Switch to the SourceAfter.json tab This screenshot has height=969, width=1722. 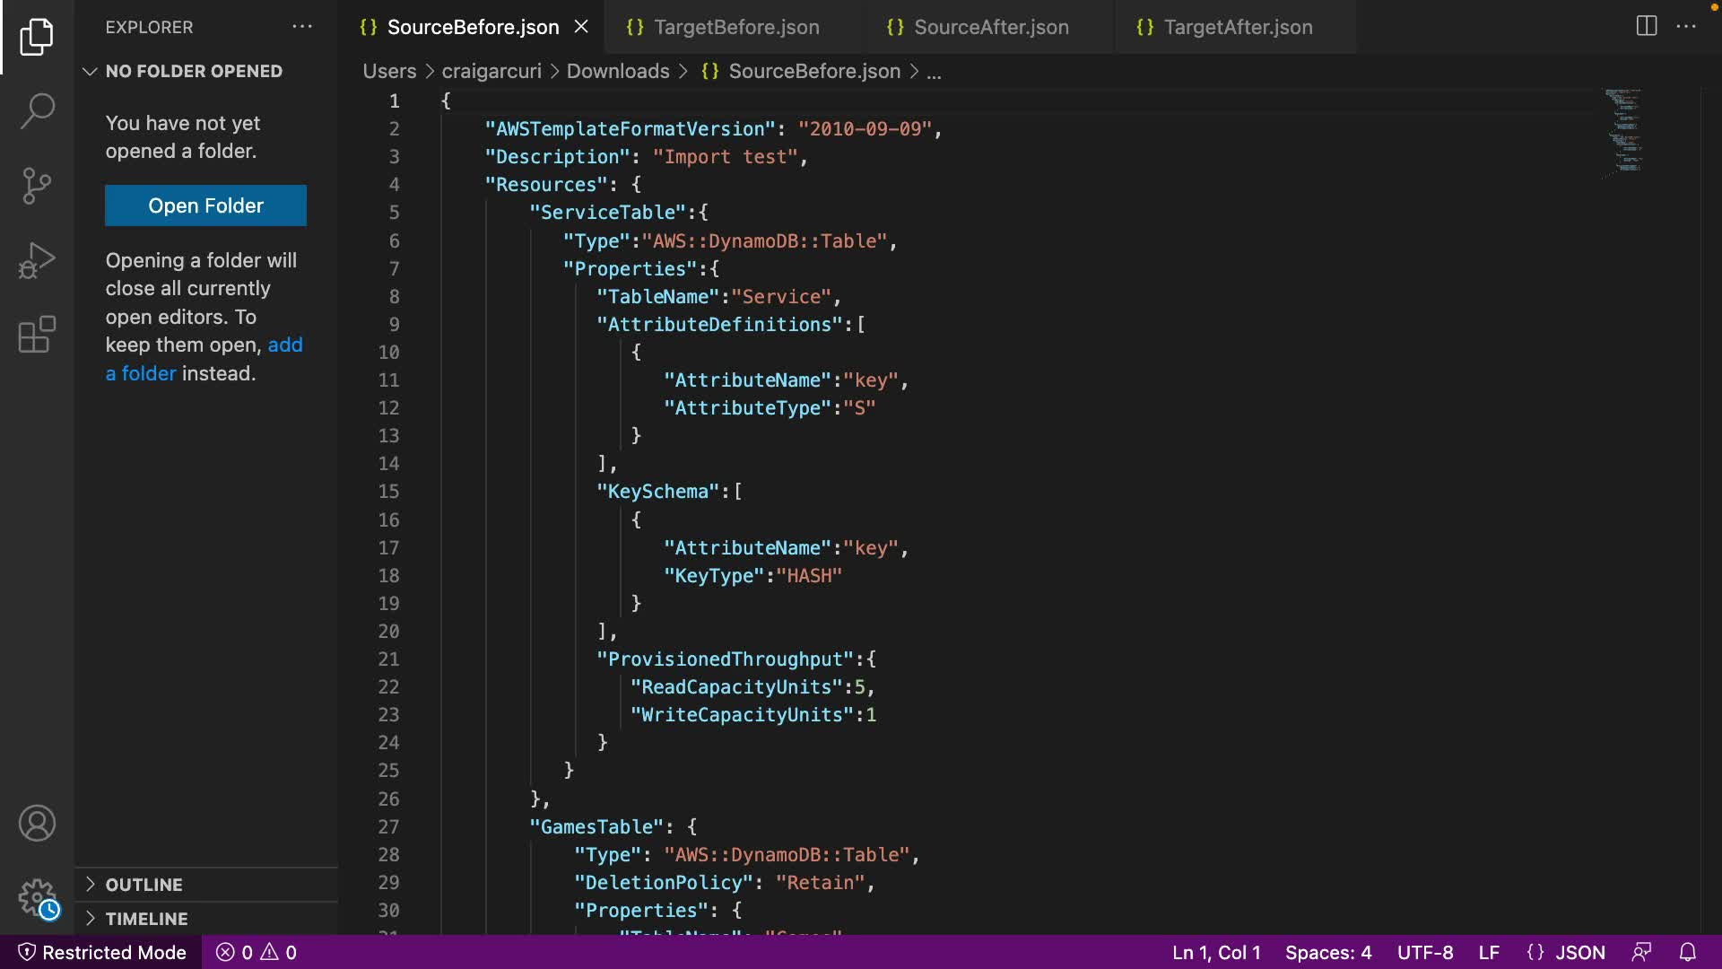tap(990, 27)
